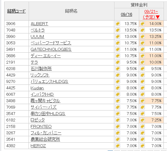Click coin icon beside Kudan 09/16 rate
Image resolution: width=167 pixels, height=151 pixels.
click(118, 88)
